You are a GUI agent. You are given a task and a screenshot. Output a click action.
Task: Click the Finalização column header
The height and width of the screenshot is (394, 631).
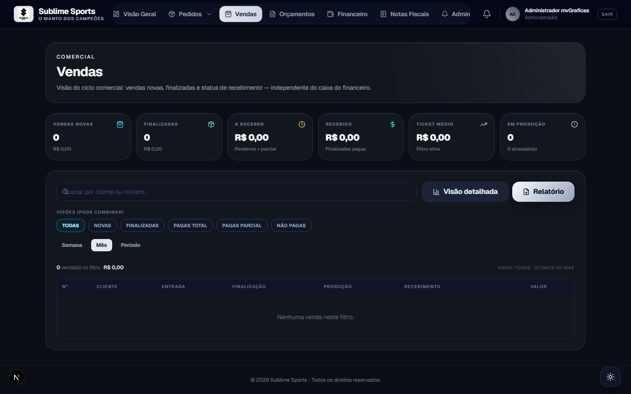coord(249,287)
